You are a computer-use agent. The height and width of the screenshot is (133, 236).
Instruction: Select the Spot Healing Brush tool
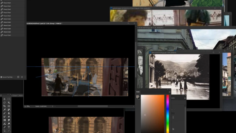tap(9, 110)
